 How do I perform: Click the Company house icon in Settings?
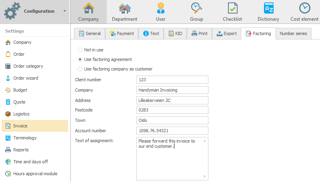click(x=8, y=42)
